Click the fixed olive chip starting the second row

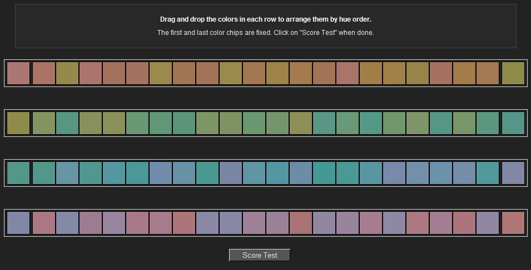coord(18,123)
